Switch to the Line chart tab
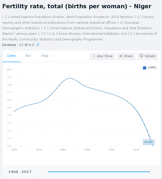Screen dimensions: 162x179 (x=11, y=56)
